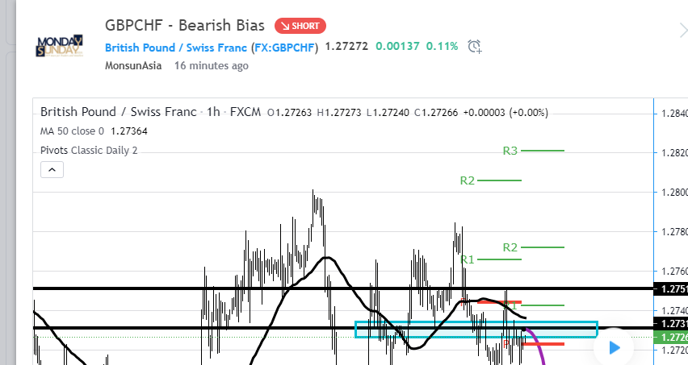Open GBPCHF - Bearish Bias idea title
Viewport: 688px width, 365px height.
185,25
